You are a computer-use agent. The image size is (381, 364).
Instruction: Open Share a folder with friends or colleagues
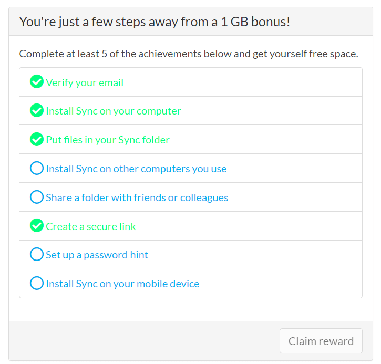point(137,197)
